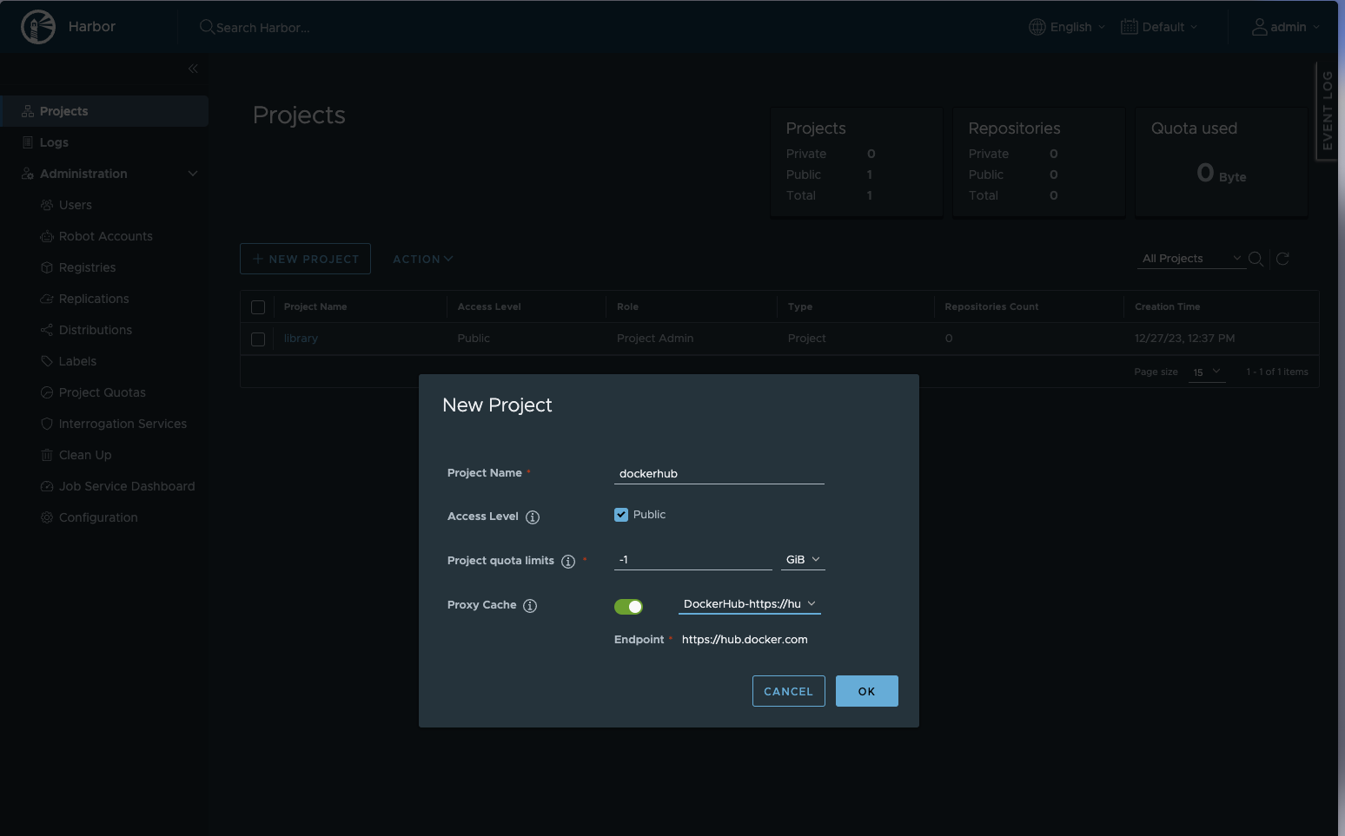Click the Distributions share icon
This screenshot has height=836, width=1345.
(47, 330)
